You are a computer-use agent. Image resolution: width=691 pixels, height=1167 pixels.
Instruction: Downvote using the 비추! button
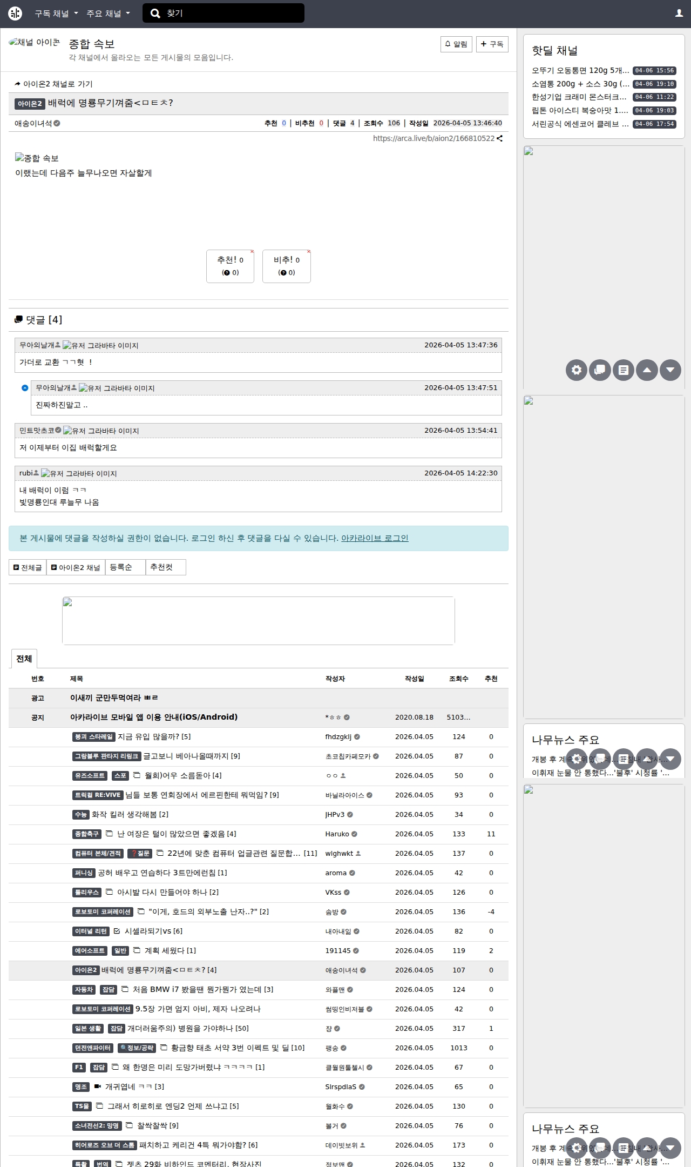click(287, 266)
